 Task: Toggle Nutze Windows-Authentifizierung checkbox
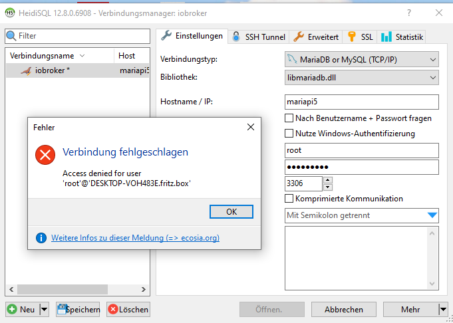tap(289, 134)
